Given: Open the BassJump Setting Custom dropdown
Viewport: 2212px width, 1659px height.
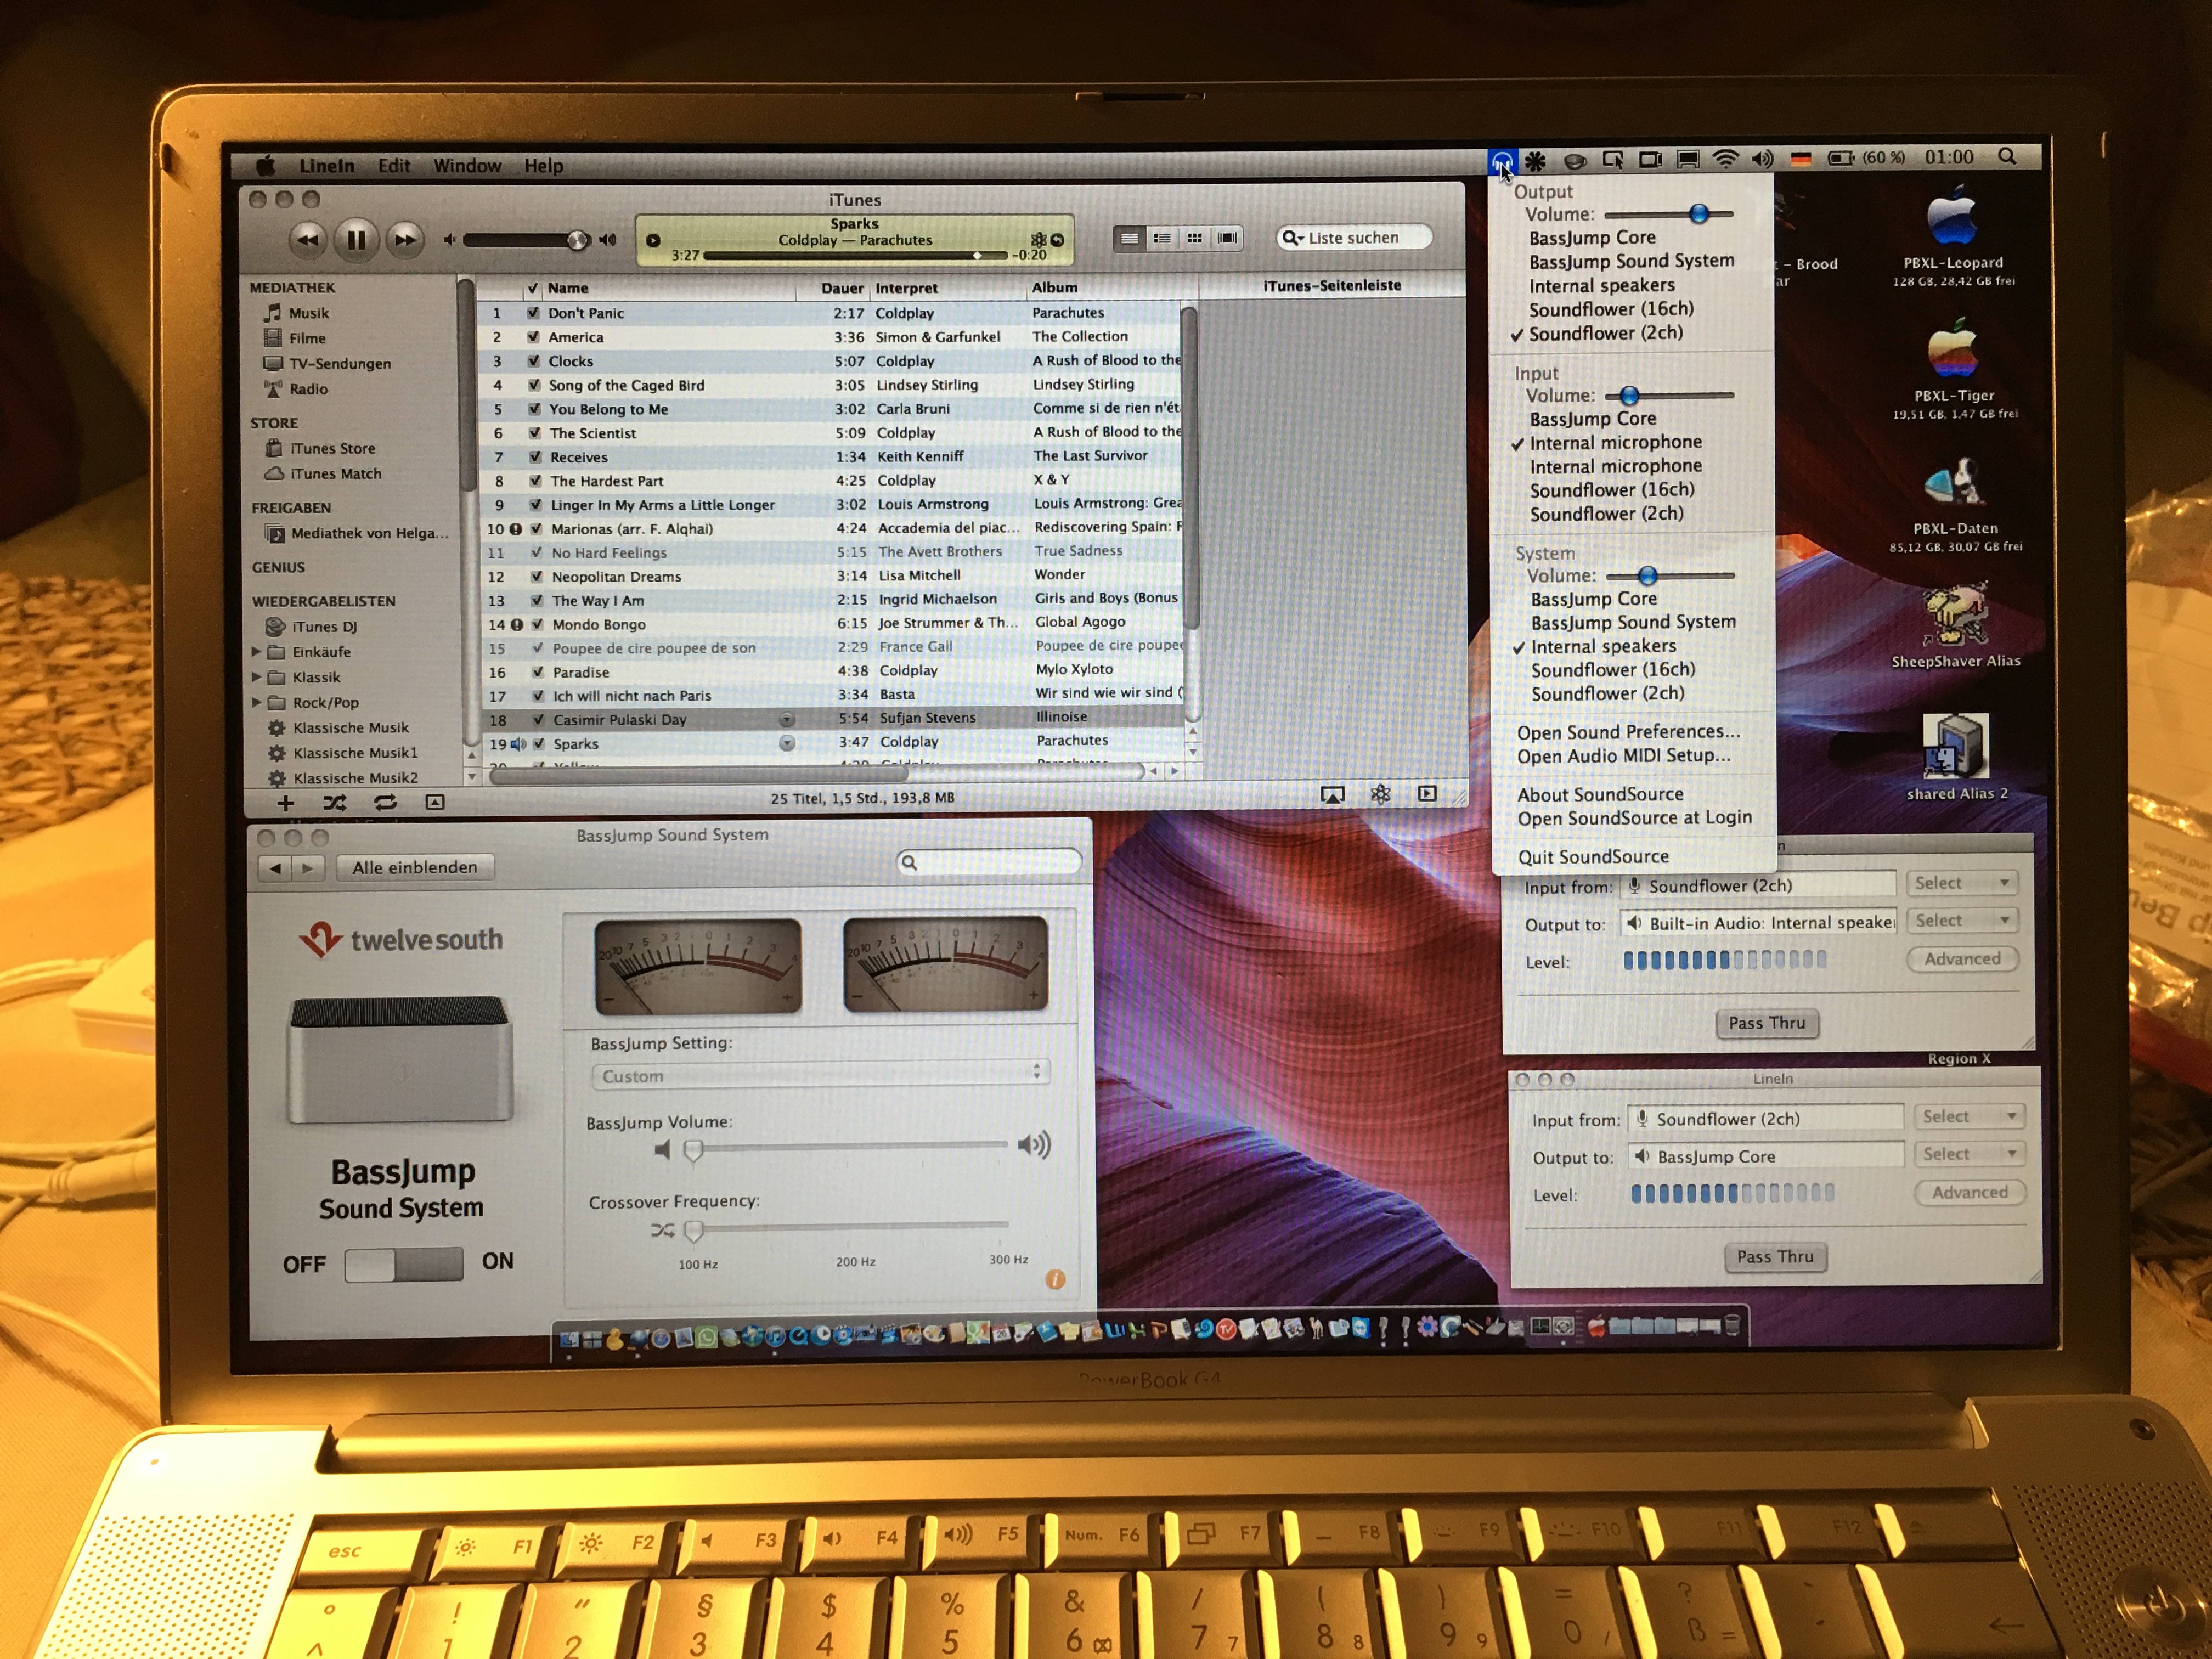Looking at the screenshot, I should [x=820, y=1074].
